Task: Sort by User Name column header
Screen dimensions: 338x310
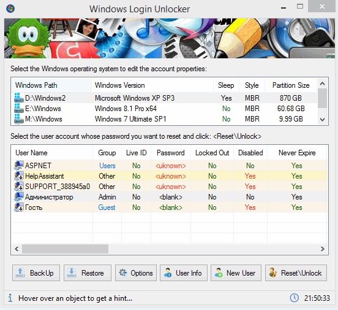Action: pyautogui.click(x=52, y=153)
